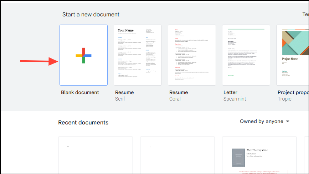The width and height of the screenshot is (309, 174).
Task: Open the Resume Serif template thumbnail
Action: 138,55
